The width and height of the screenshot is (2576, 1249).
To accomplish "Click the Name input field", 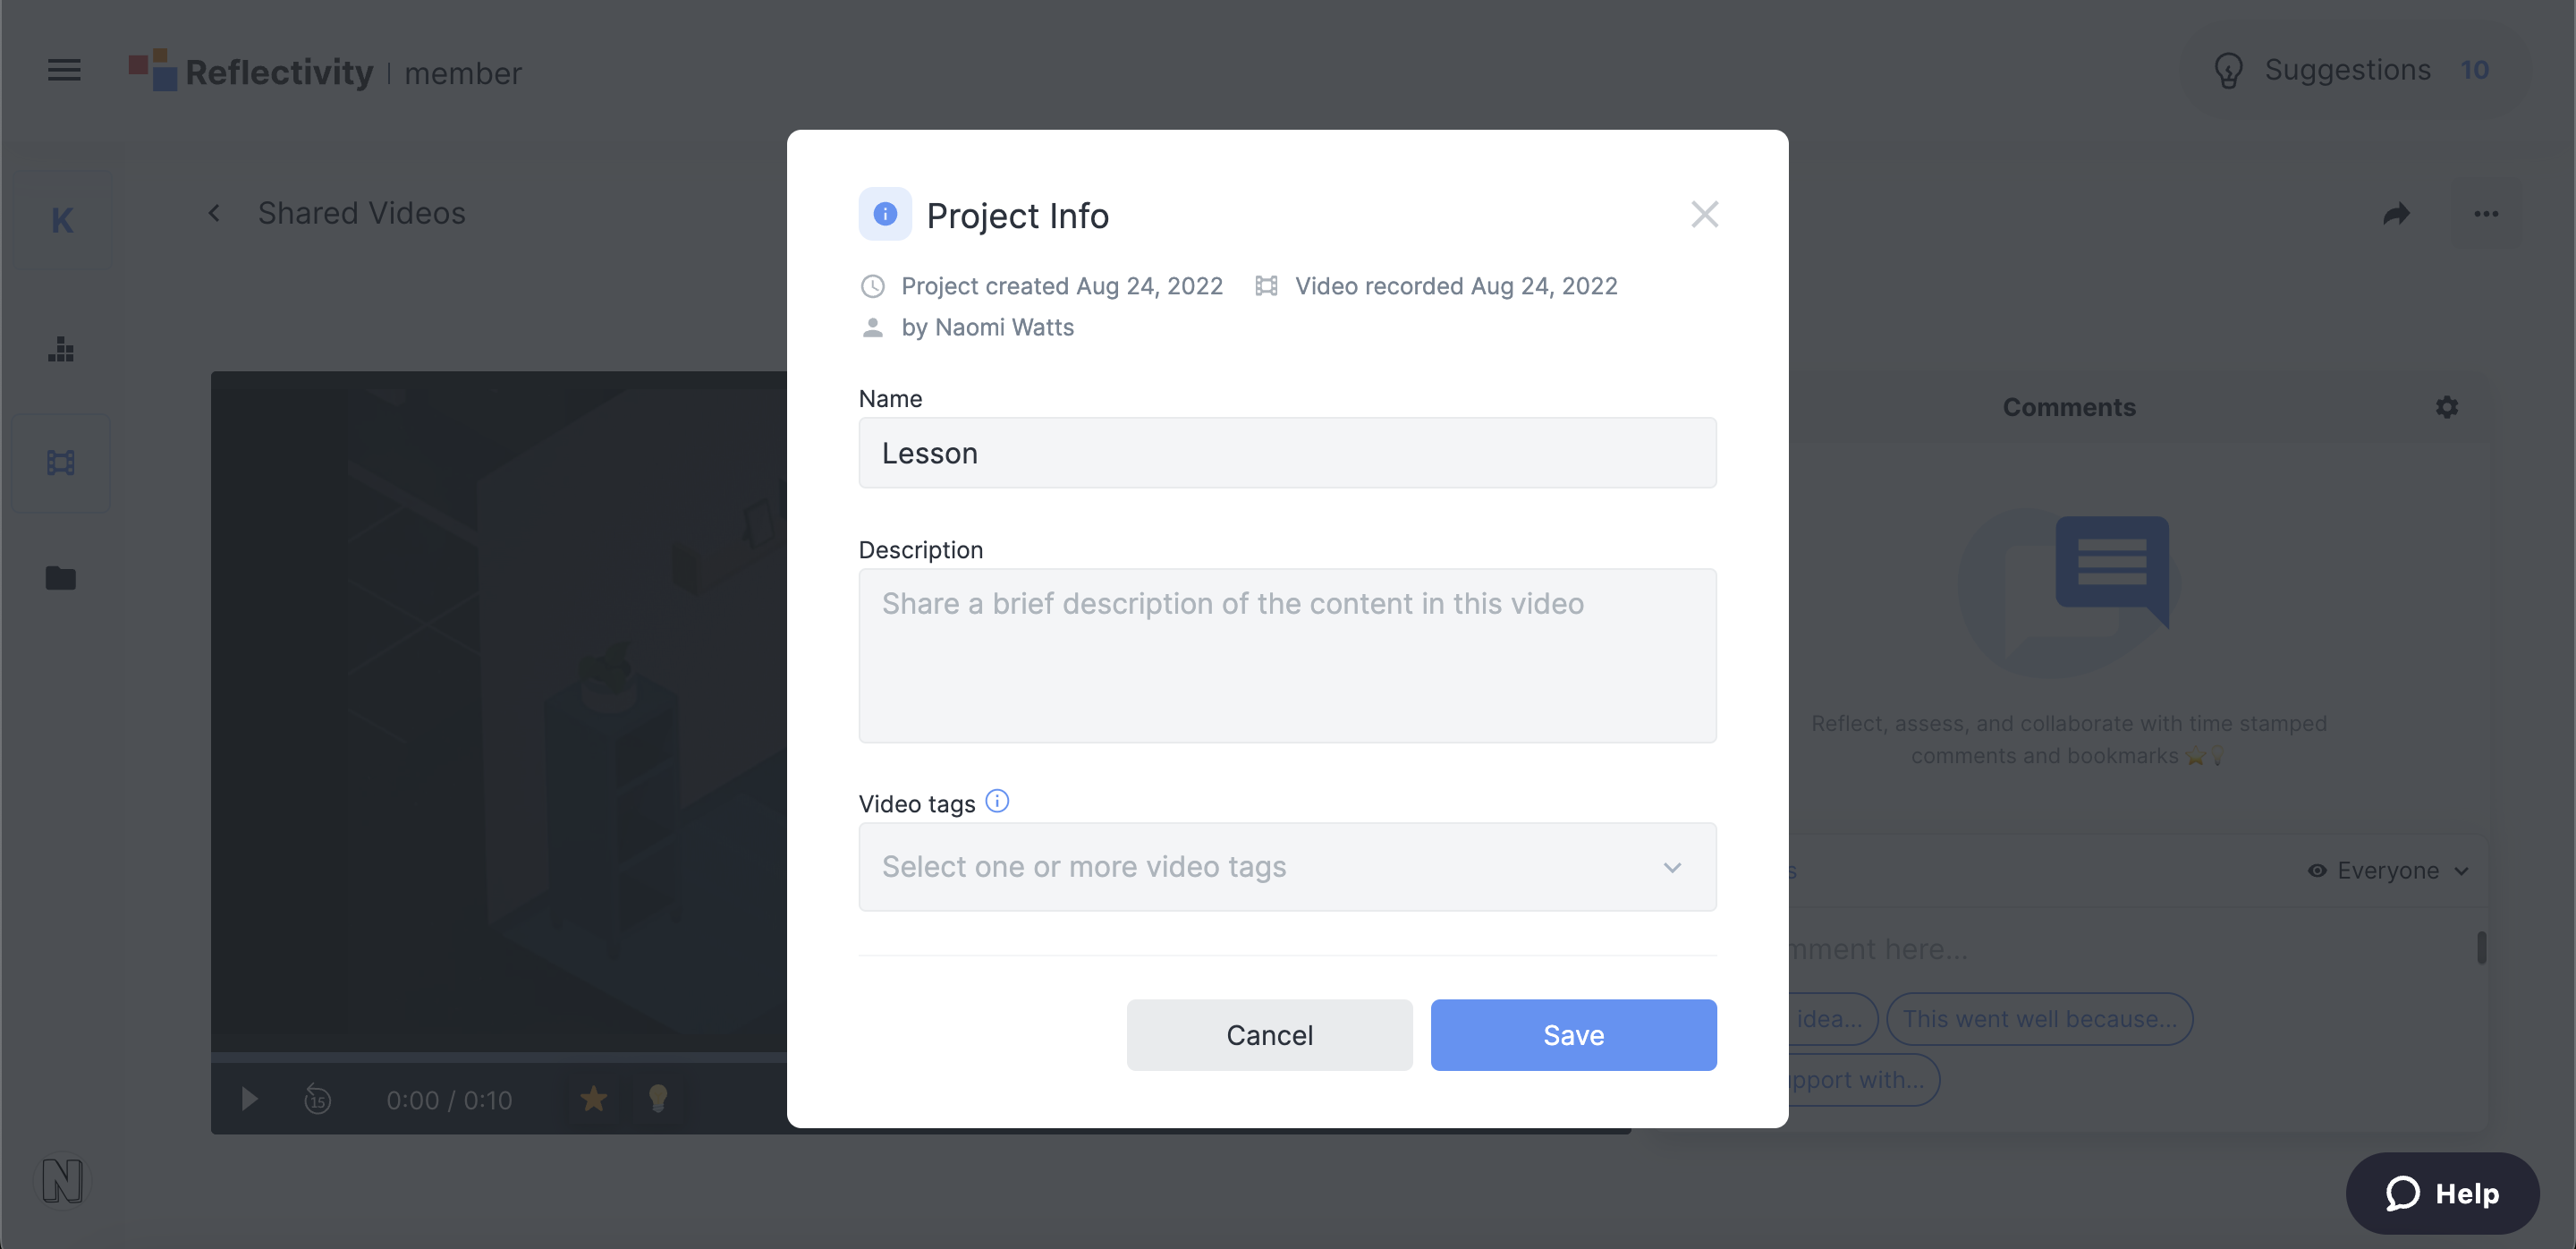I will 1288,452.
